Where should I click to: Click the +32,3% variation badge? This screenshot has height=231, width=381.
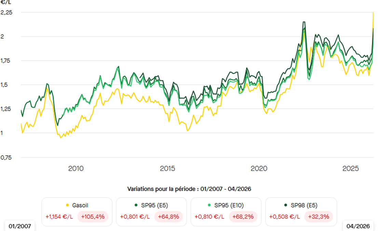pyautogui.click(x=318, y=217)
